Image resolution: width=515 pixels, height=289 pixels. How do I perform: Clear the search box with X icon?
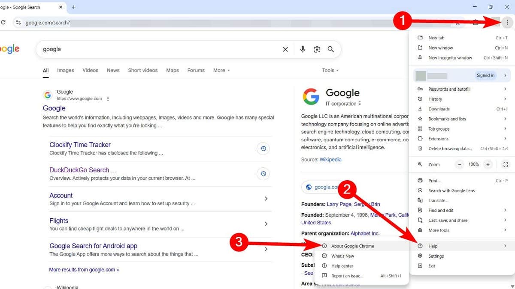[285, 49]
